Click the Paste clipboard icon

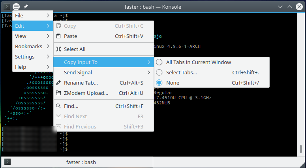click(58, 36)
